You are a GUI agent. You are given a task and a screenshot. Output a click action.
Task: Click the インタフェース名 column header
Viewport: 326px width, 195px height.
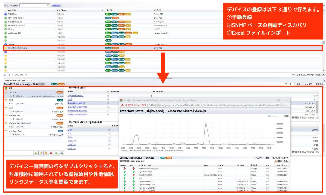tap(145, 165)
